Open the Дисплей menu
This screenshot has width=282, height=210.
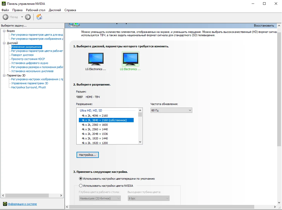click(55, 10)
